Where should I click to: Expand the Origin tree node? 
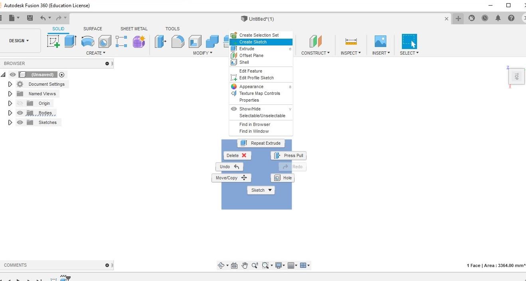10,103
